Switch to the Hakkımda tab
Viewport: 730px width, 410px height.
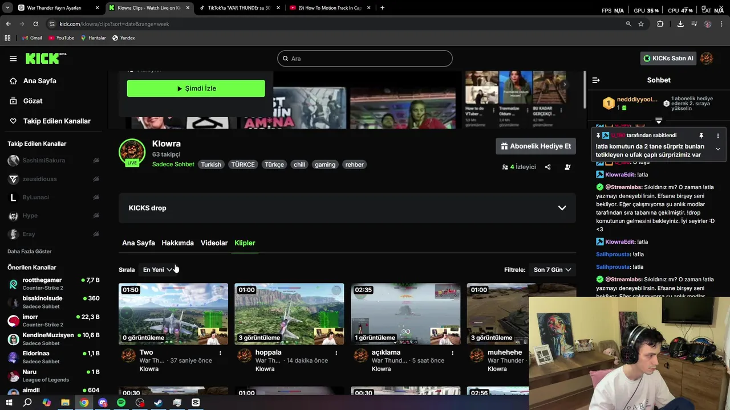pos(177,243)
